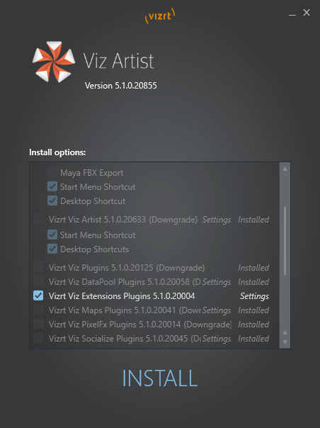
Task: Check Vizrt Viz Plugins 5.1.0.20125 checkbox
Action: [x=38, y=268]
